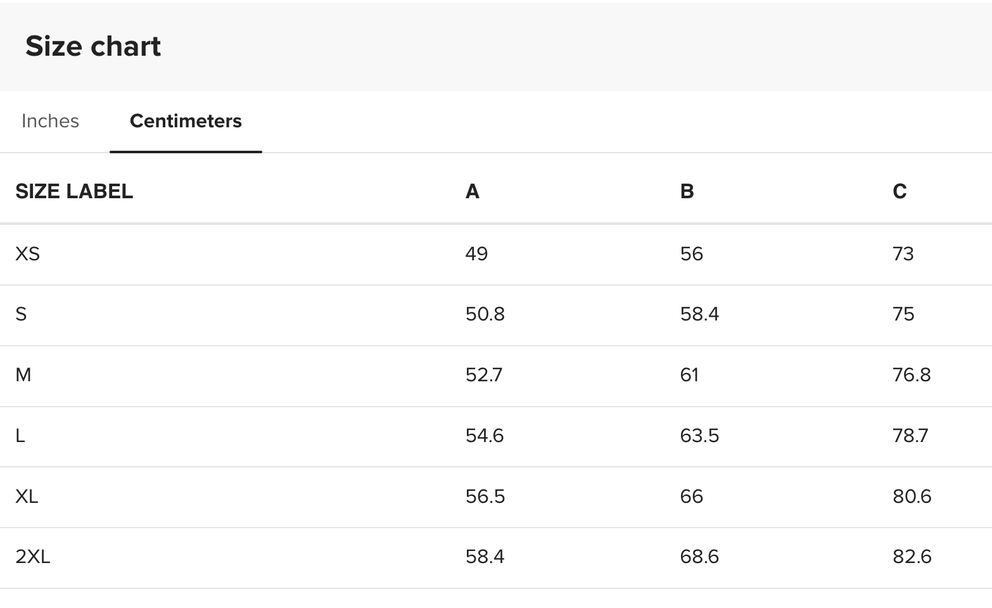Select the M size row label
The height and width of the screenshot is (608, 992).
(x=23, y=375)
